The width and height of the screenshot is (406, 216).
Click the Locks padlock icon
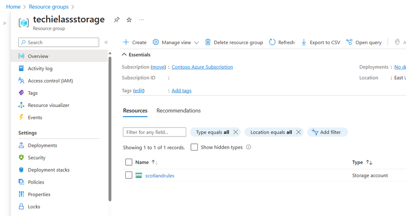click(x=21, y=206)
